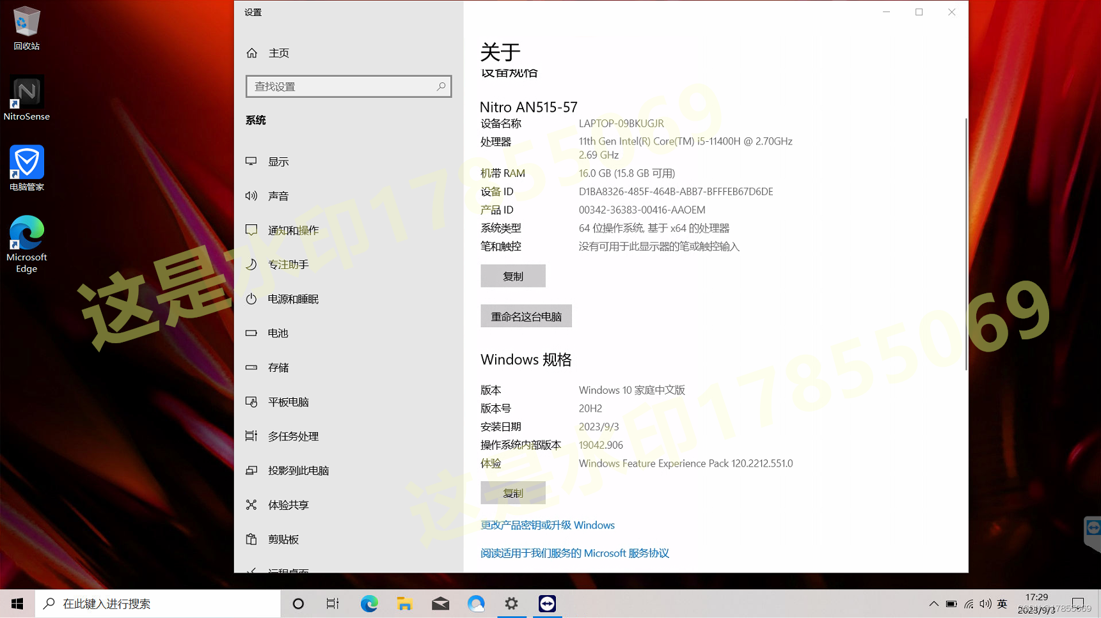Copy device specifications with 复制 button
Screen dimensions: 1101x618
513,276
